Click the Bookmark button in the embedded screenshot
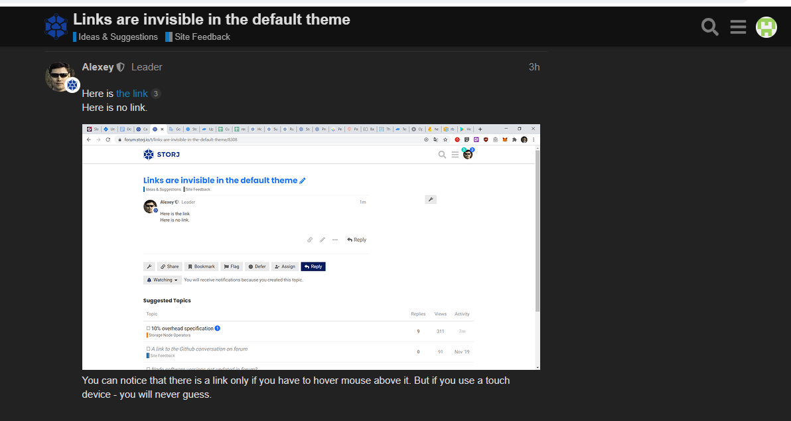The width and height of the screenshot is (791, 421). pyautogui.click(x=201, y=266)
